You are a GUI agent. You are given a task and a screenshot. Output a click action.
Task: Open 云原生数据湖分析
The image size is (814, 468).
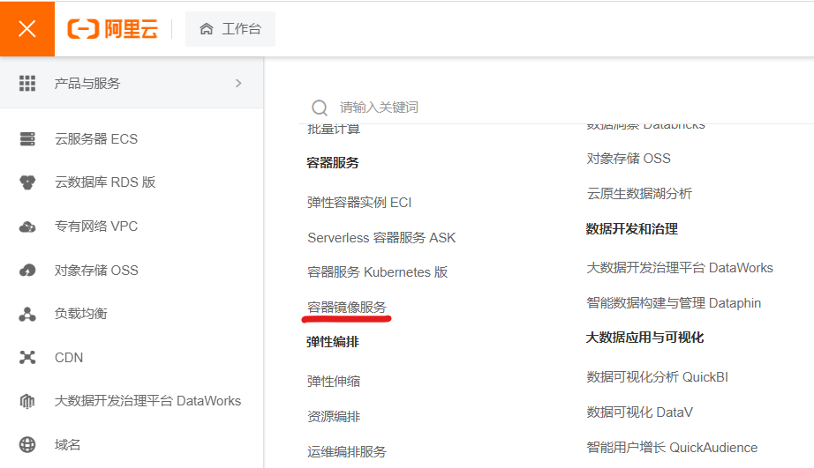(639, 194)
